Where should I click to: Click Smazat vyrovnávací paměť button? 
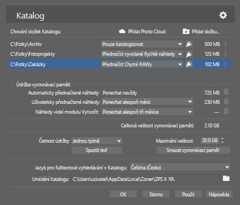pyautogui.click(x=193, y=150)
